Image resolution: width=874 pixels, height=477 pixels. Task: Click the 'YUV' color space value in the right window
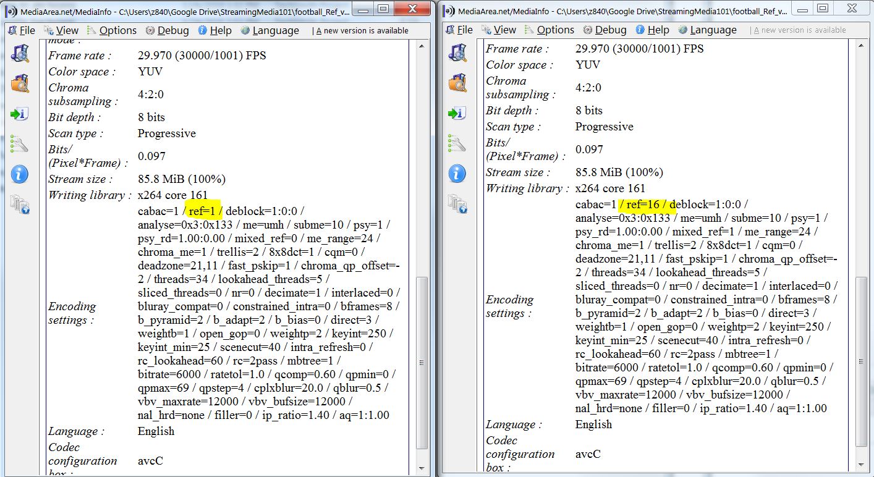(x=588, y=65)
